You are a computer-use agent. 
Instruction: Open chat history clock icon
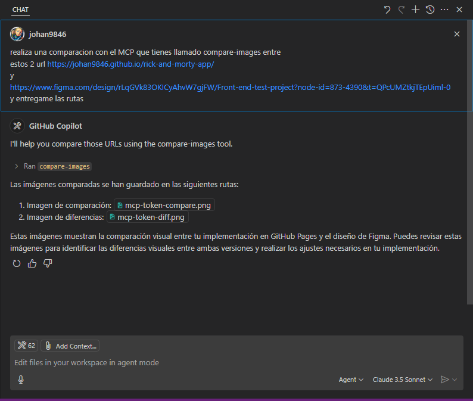(x=430, y=10)
